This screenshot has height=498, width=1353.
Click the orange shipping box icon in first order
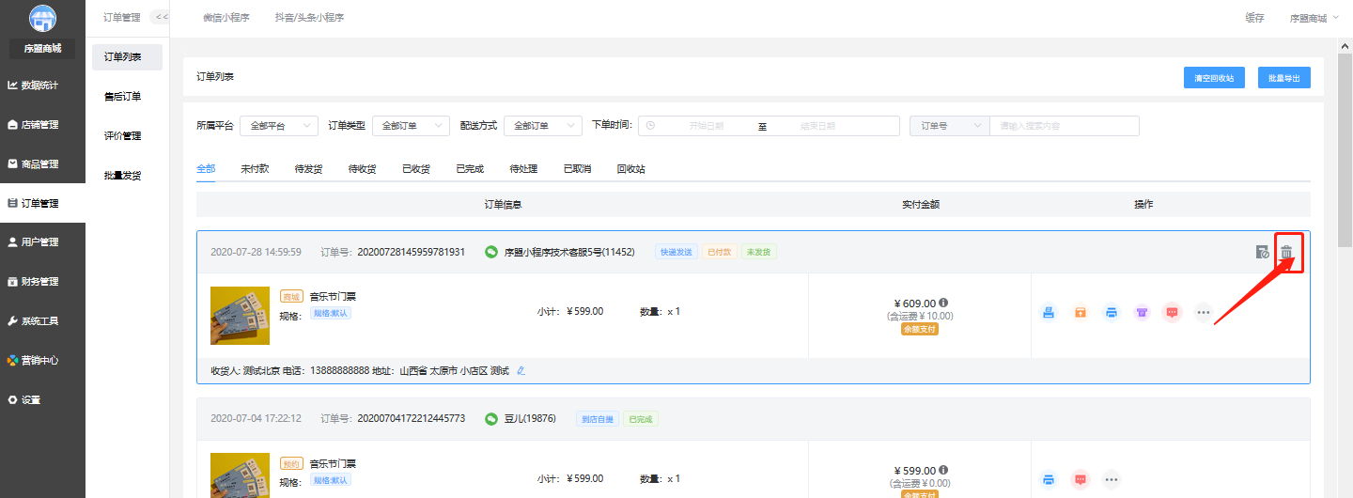(1080, 313)
